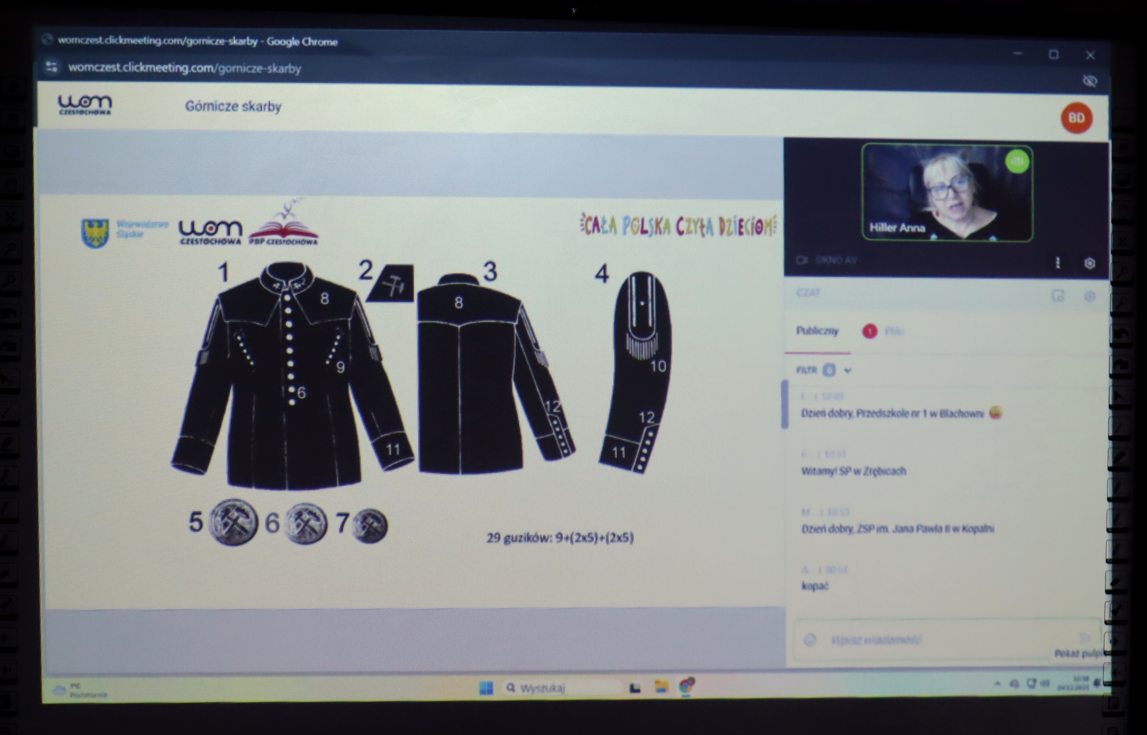Open File Explorer from taskbar

click(x=661, y=687)
